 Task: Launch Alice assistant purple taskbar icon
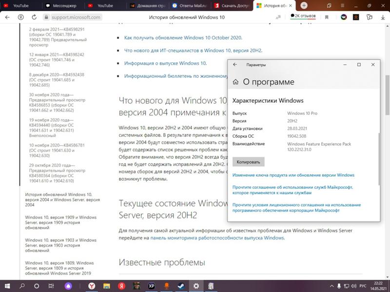pos(68,286)
